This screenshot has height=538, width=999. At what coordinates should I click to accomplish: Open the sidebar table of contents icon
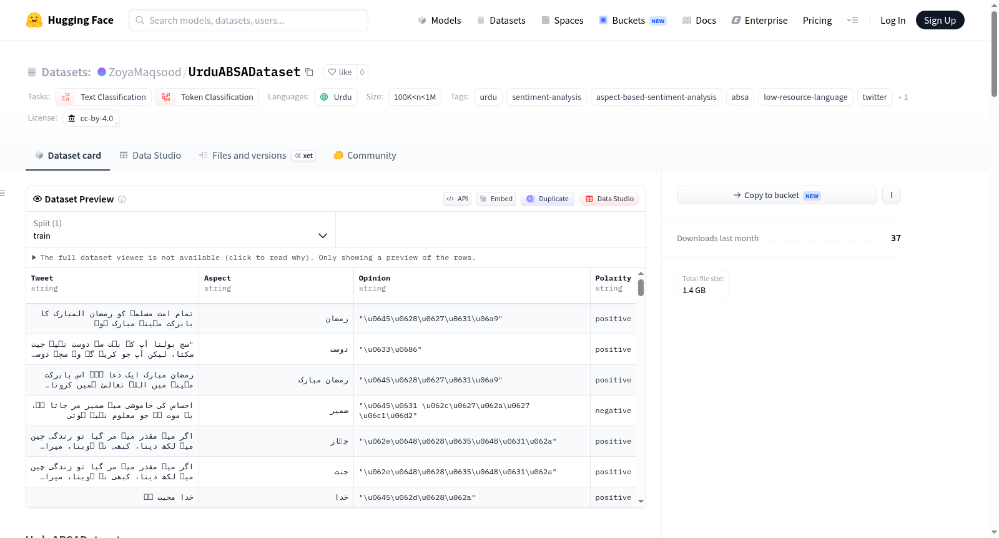[x=3, y=193]
